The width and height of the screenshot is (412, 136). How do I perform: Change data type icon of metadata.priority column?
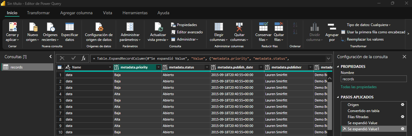(116, 67)
